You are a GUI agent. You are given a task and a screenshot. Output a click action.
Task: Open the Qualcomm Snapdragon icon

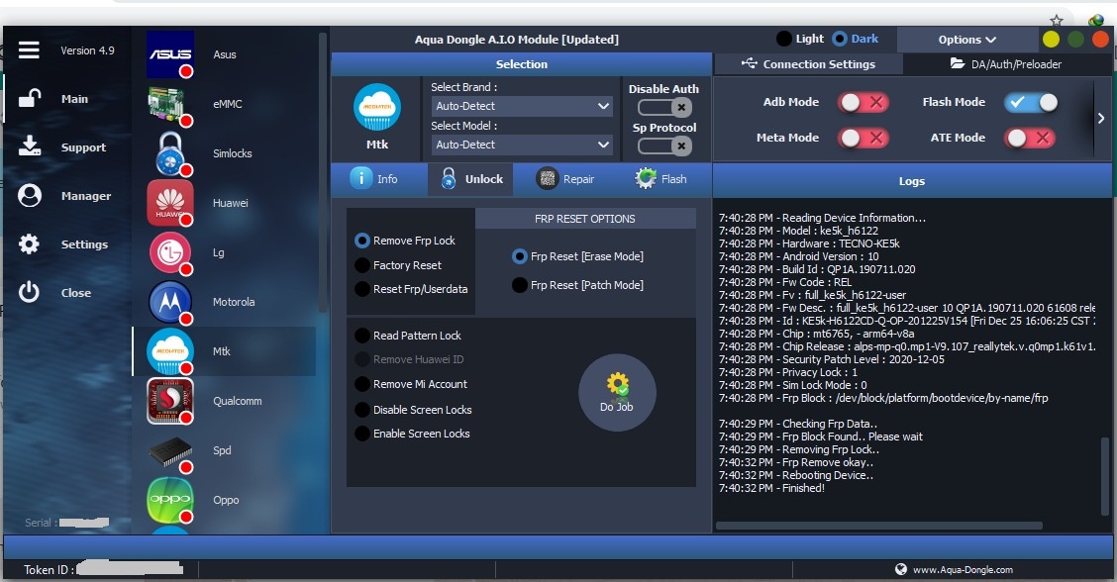click(169, 401)
